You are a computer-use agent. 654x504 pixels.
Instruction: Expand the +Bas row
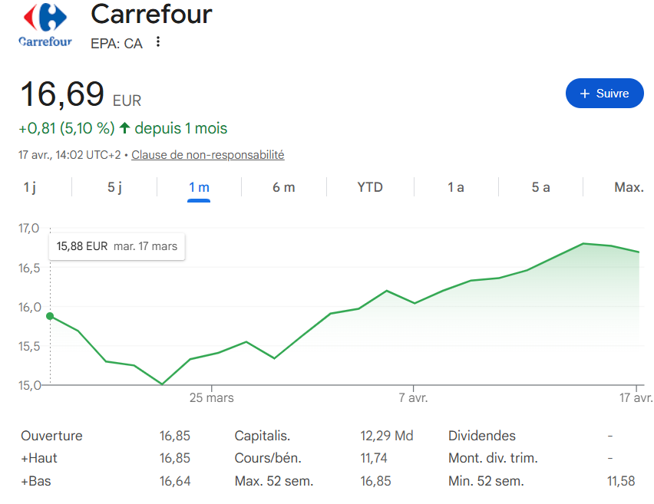tap(37, 482)
